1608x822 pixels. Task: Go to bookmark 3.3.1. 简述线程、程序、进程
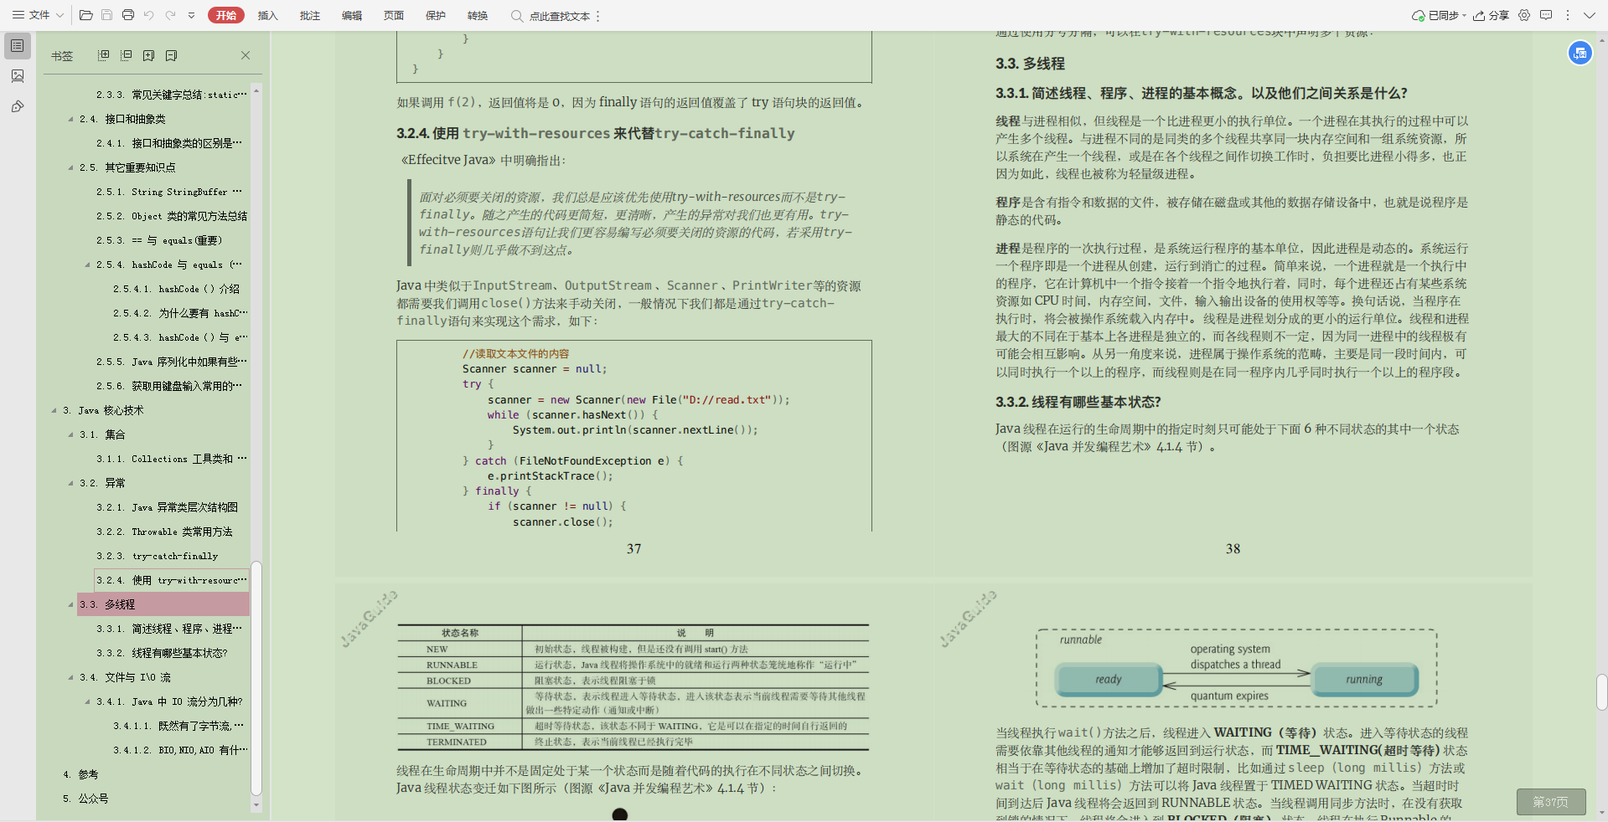click(x=170, y=629)
